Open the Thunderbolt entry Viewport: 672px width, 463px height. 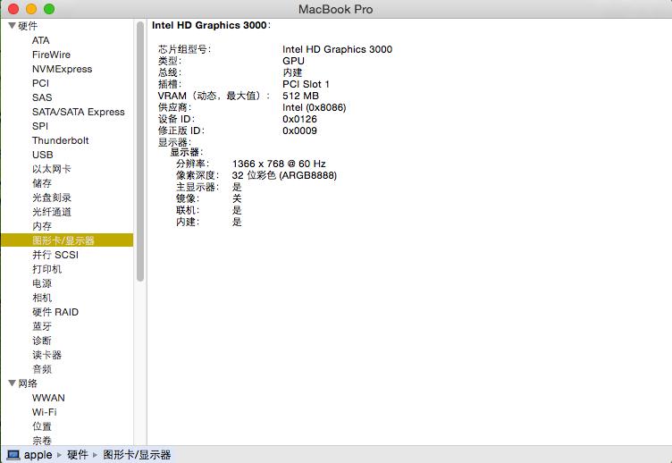point(61,140)
